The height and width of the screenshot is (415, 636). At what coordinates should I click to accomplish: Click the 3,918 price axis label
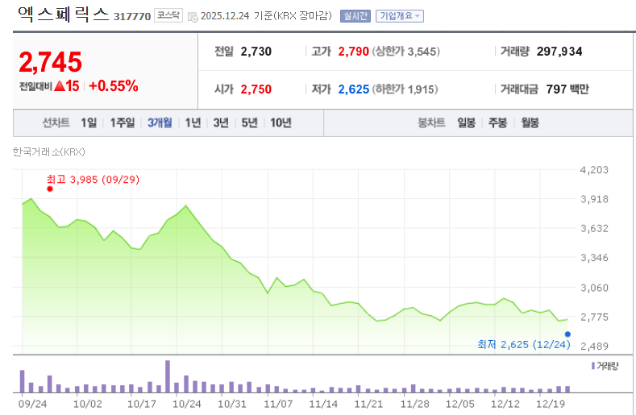[x=594, y=199]
